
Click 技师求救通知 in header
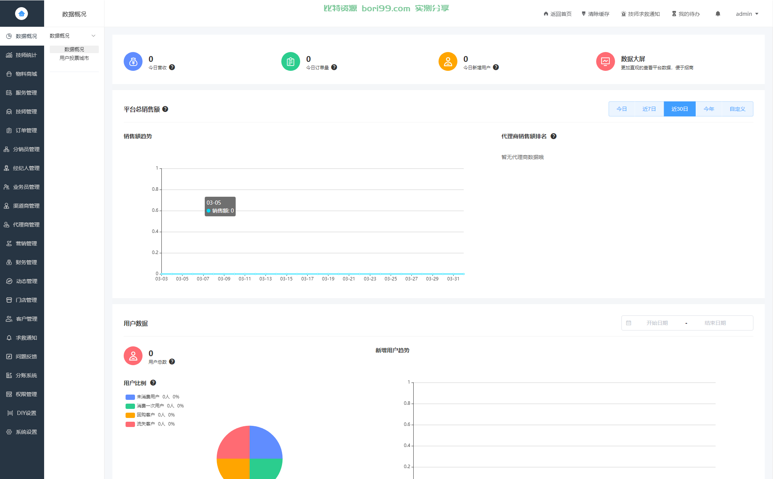pyautogui.click(x=640, y=14)
